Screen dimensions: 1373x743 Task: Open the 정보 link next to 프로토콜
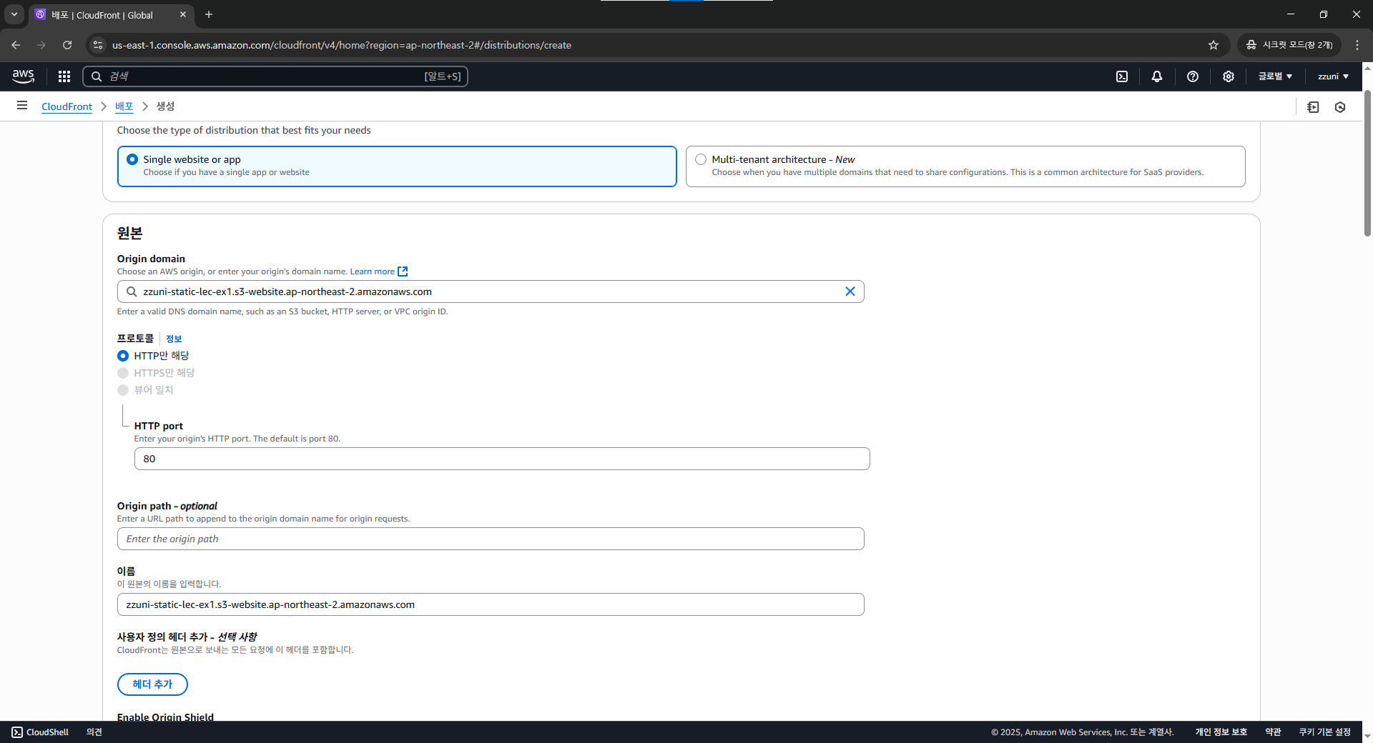click(x=174, y=339)
